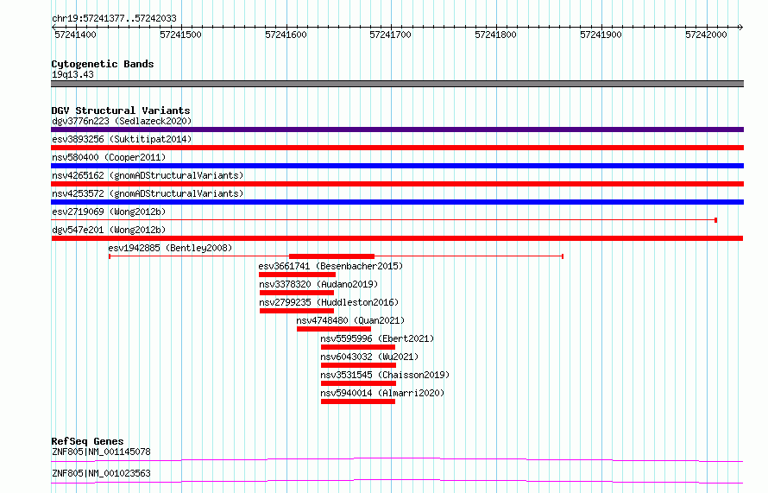
Task: Click the ruler's left arrow end
Action: click(x=54, y=27)
